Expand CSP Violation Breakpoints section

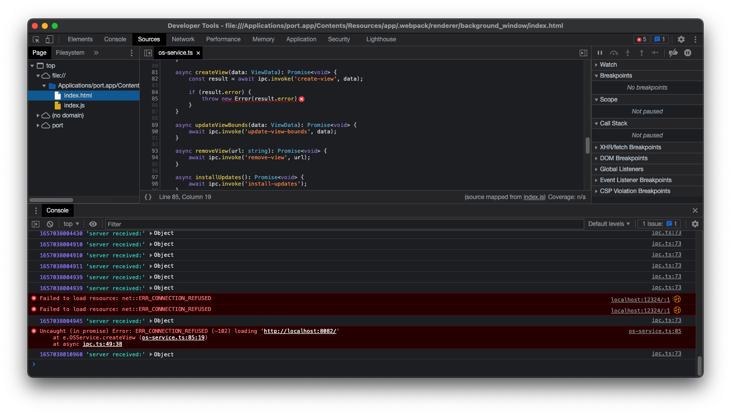647,191
